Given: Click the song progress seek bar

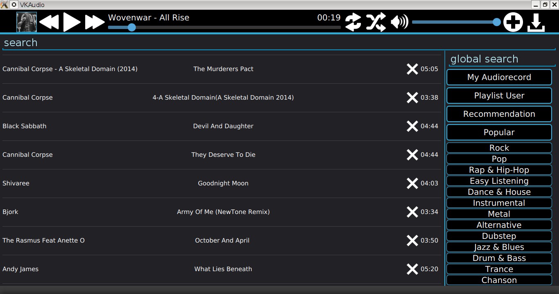Looking at the screenshot, I should [224, 28].
